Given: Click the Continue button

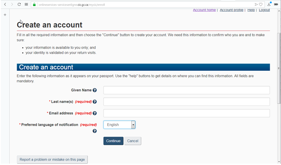Looking at the screenshot, I should click(113, 141).
